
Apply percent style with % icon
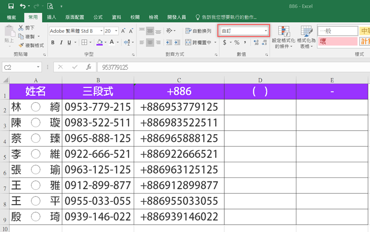[236, 43]
